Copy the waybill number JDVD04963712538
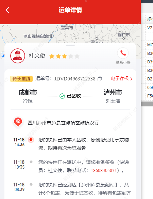This screenshot has height=199, width=153. [100, 79]
